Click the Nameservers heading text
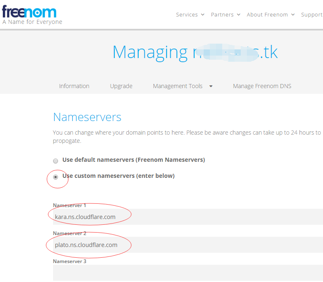Viewport: 323px width, 282px height. pyautogui.click(x=87, y=117)
